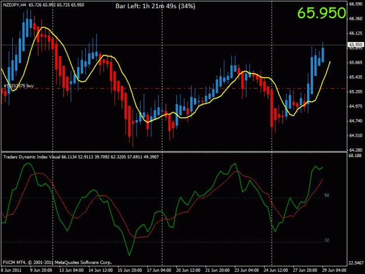Click the 65.950 current price label on axis
This screenshot has width=365, height=274.
[x=356, y=44]
